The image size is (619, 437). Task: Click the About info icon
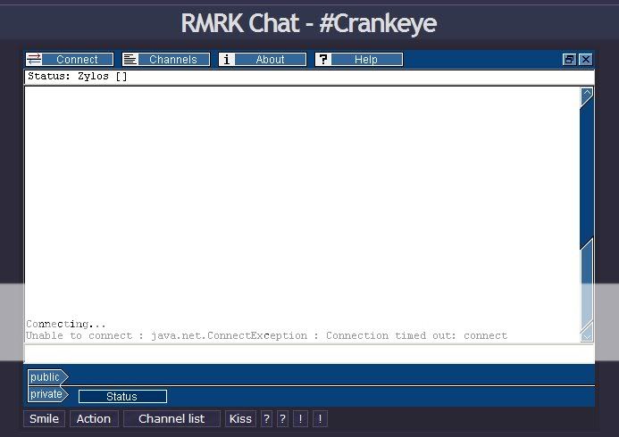[x=227, y=60]
